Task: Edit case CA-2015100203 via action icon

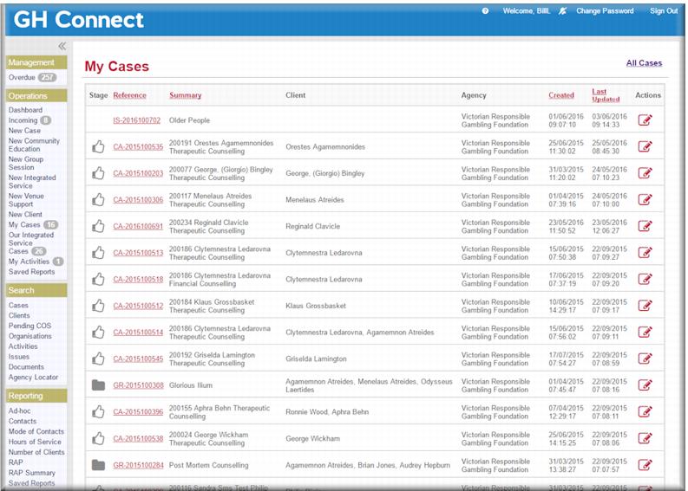Action: pos(645,173)
